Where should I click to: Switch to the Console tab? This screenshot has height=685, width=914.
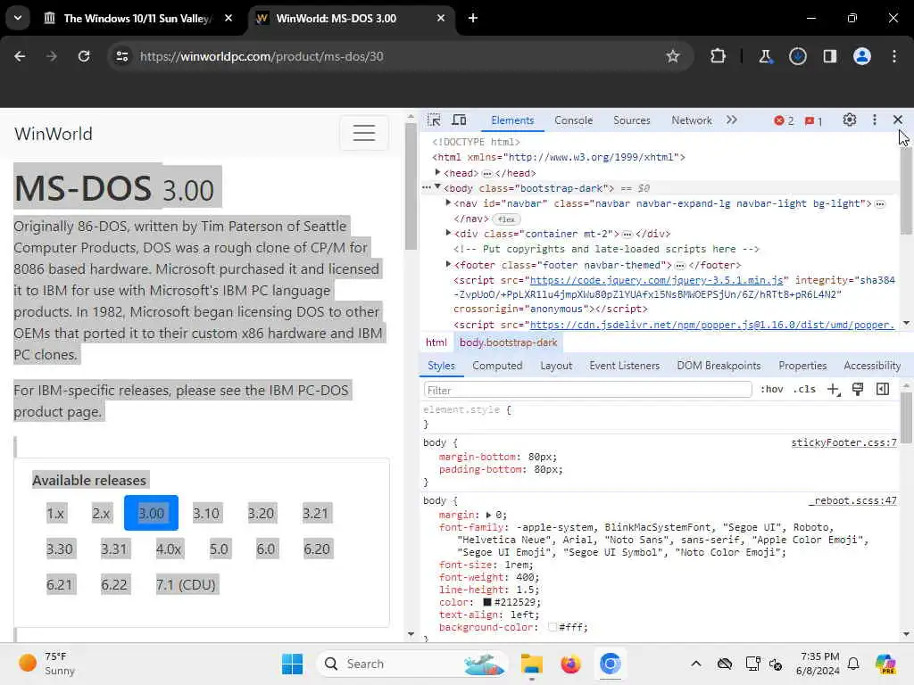[573, 120]
